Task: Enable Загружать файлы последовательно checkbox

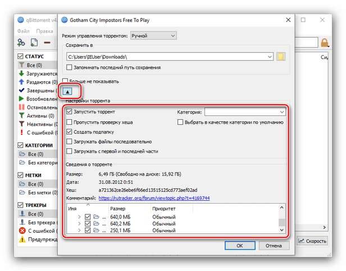Action: coord(69,142)
